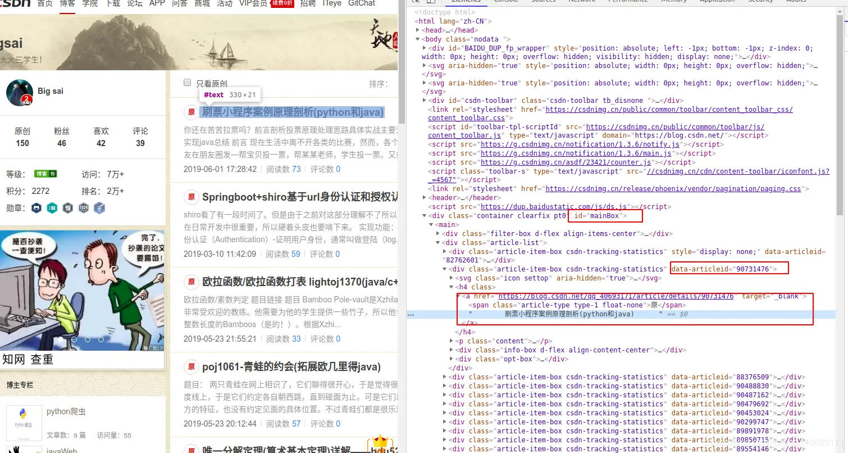This screenshot has height=453, width=848.
Task: Click the GitHub medal badge under 勋章
Action: (x=36, y=208)
